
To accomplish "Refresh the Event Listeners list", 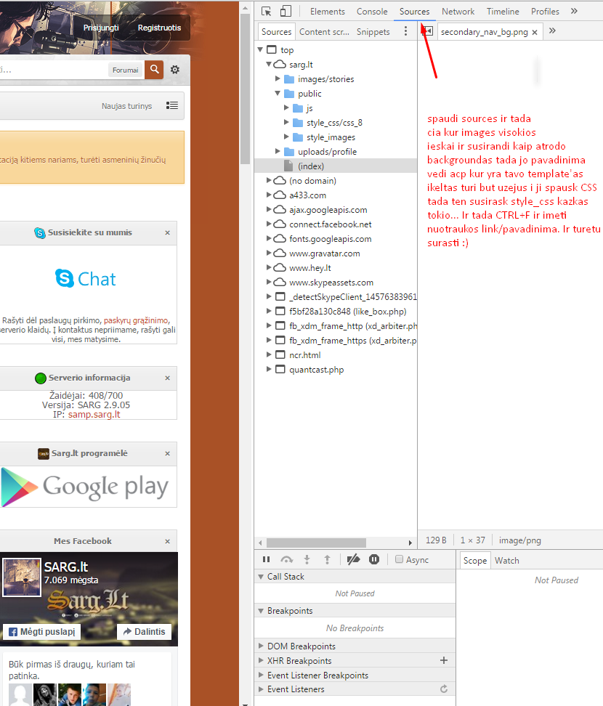I will tap(444, 689).
